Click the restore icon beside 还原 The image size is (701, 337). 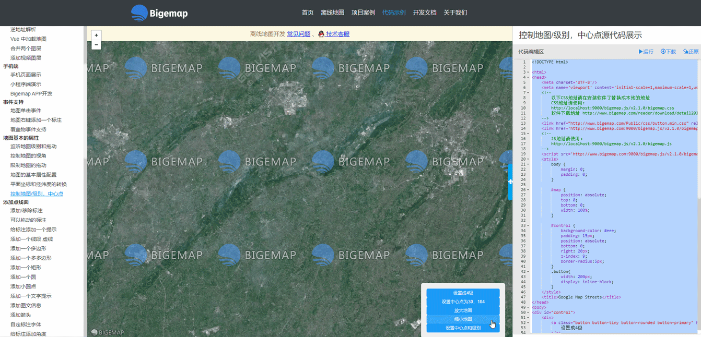click(686, 52)
